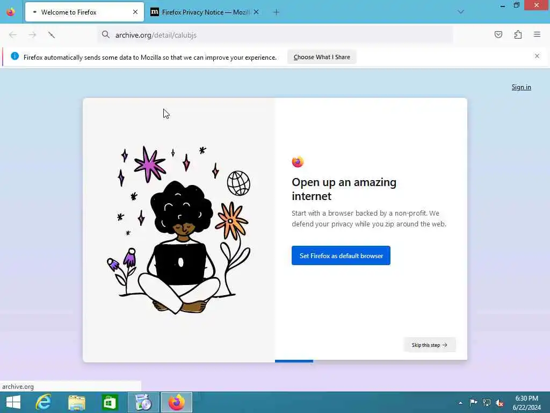Viewport: 550px width, 413px height.
Task: Launch Internet Explorer from taskbar
Action: point(44,402)
